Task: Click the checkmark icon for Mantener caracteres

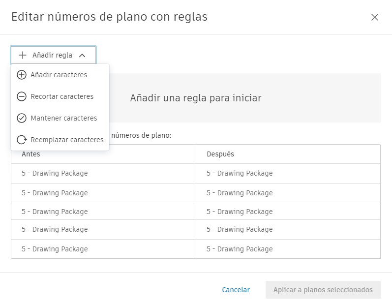Action: point(22,118)
